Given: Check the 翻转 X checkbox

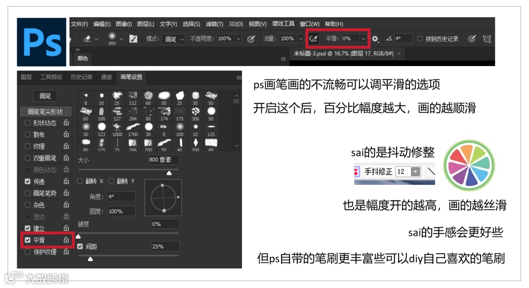Looking at the screenshot, I should click(x=80, y=181).
